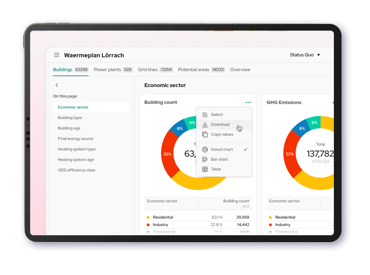
Task: Switch to the Power plants tab
Action: pyautogui.click(x=113, y=69)
